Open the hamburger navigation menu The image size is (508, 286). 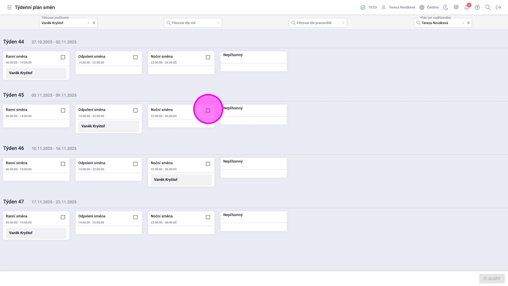tap(9, 7)
